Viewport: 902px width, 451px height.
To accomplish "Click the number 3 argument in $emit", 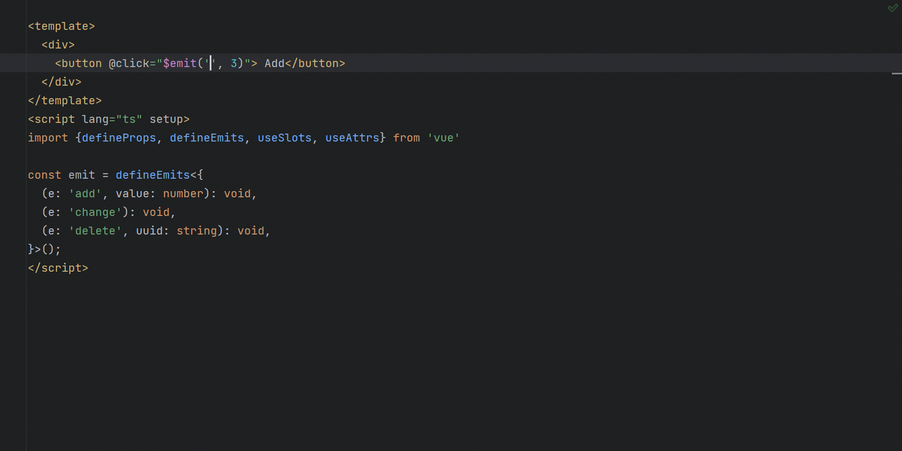I will pos(234,63).
